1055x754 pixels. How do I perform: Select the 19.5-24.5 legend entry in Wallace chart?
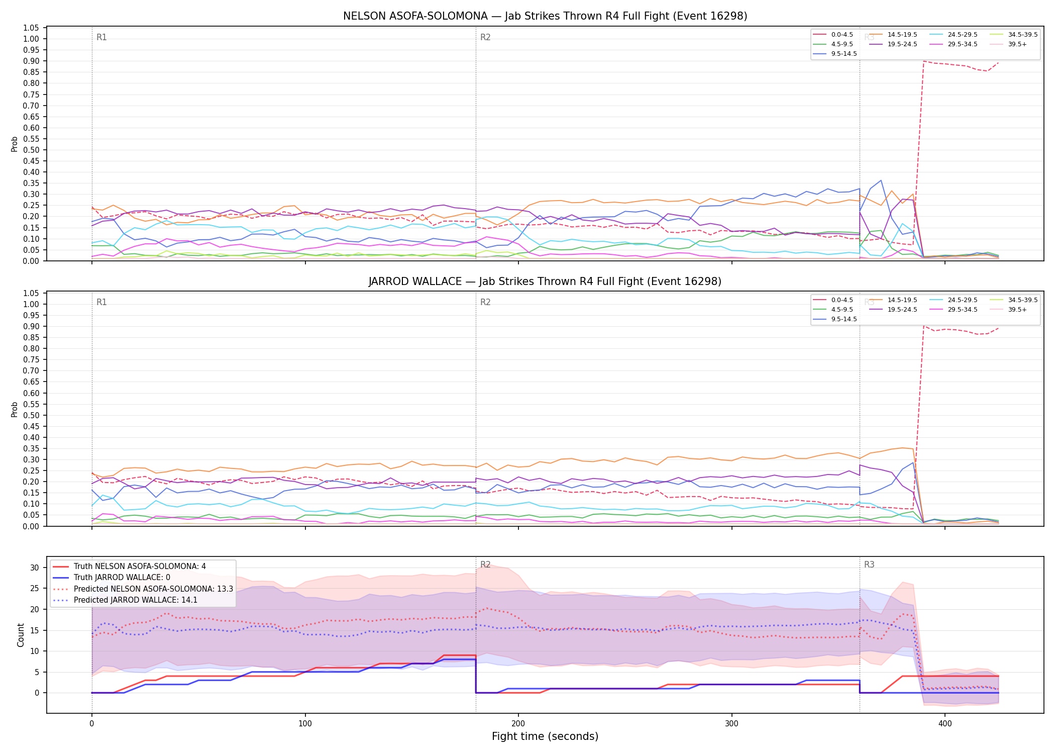tap(894, 310)
